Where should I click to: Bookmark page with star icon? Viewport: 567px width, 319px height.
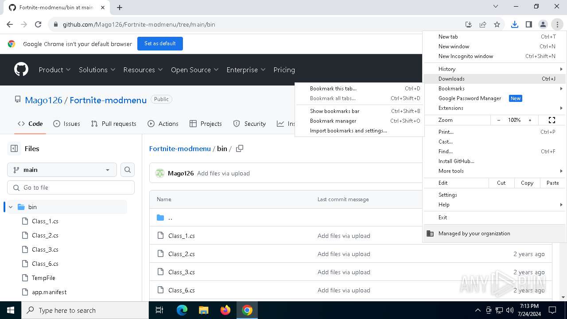(x=497, y=24)
